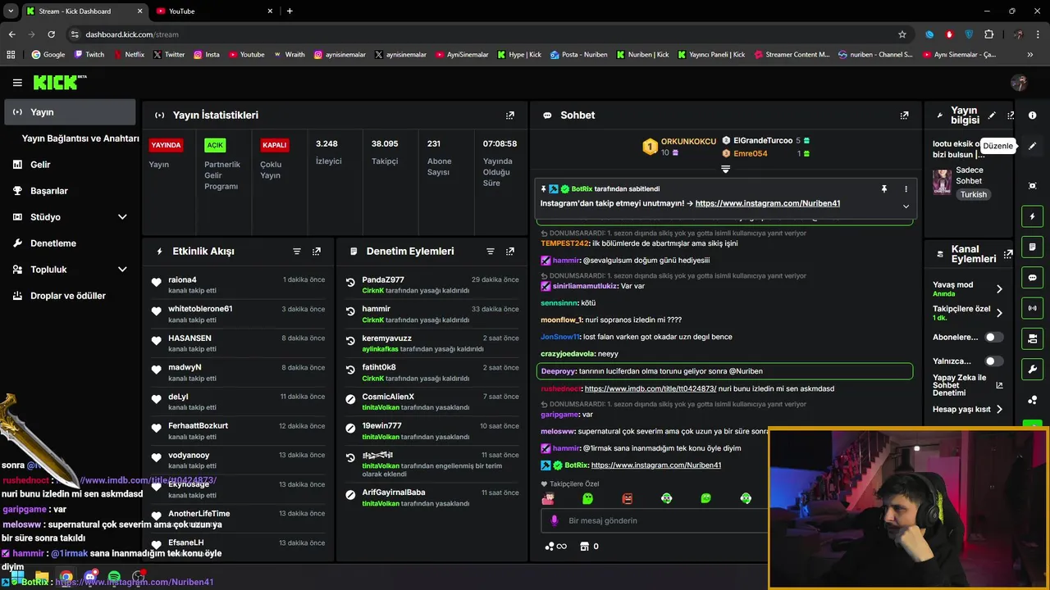Expand the leaderboard arrow under ORKUNKOCU
This screenshot has height=590, width=1050.
(x=725, y=170)
